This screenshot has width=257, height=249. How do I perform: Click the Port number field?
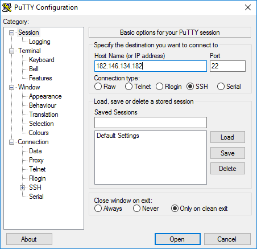tap(227, 66)
